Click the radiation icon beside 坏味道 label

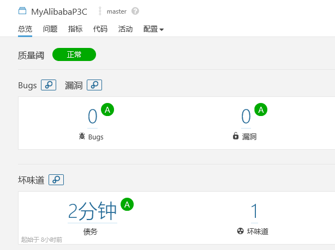[240, 231]
